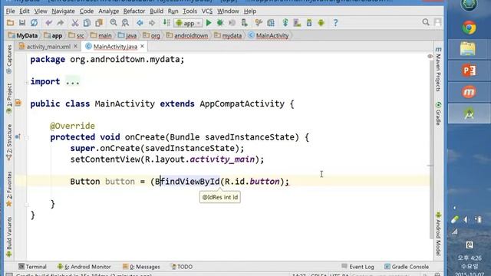
Task: Click the src breadcrumb folder
Action: click(77, 35)
